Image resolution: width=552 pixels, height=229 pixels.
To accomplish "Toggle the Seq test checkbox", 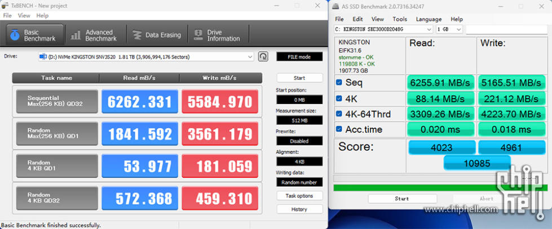I will pyautogui.click(x=339, y=83).
